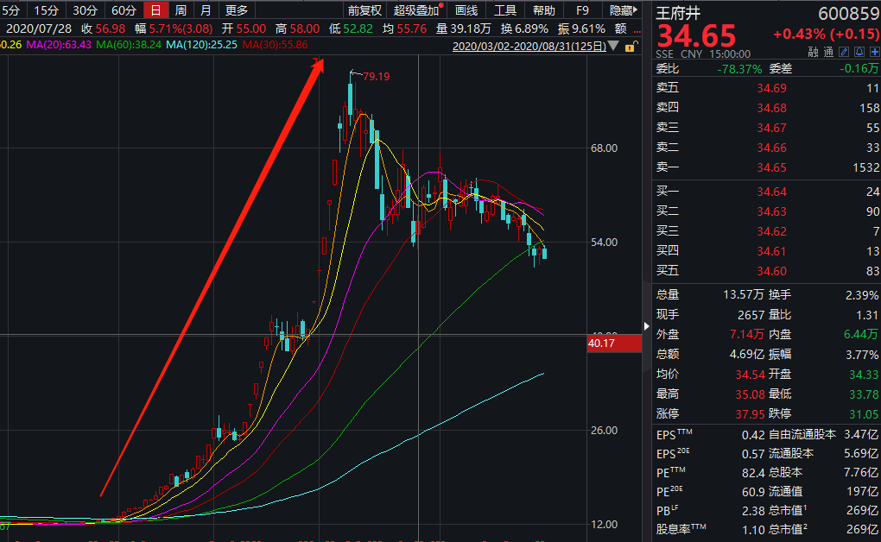Switch to the 周 weekly chart tab
This screenshot has height=542, width=881.
(x=181, y=10)
